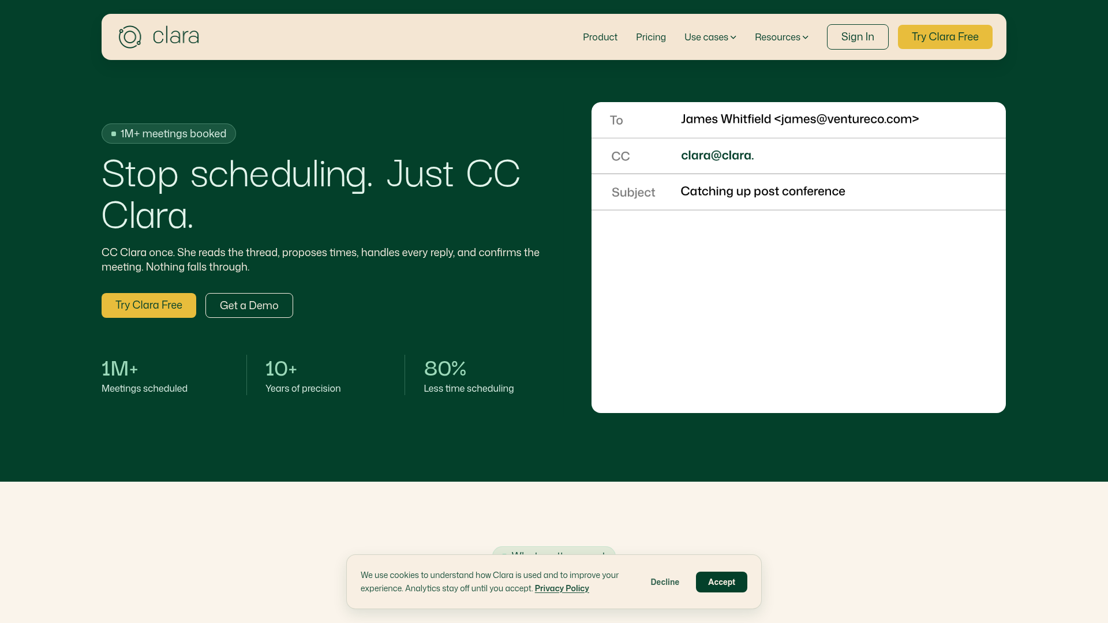Open the Pricing page
Viewport: 1108px width, 623px height.
[651, 37]
